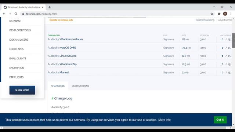
Task: Open the ENCRYPTION category
Action: click(17, 68)
